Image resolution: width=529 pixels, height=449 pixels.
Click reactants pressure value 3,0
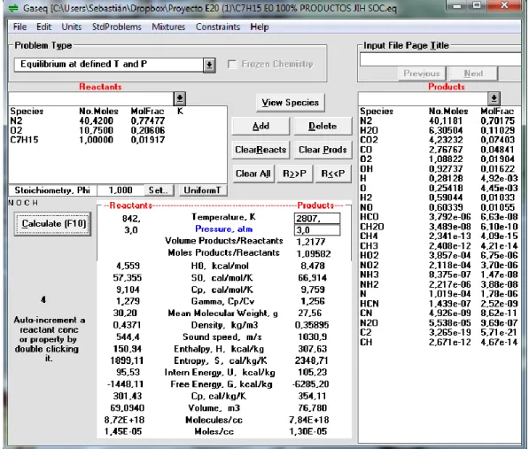(131, 230)
